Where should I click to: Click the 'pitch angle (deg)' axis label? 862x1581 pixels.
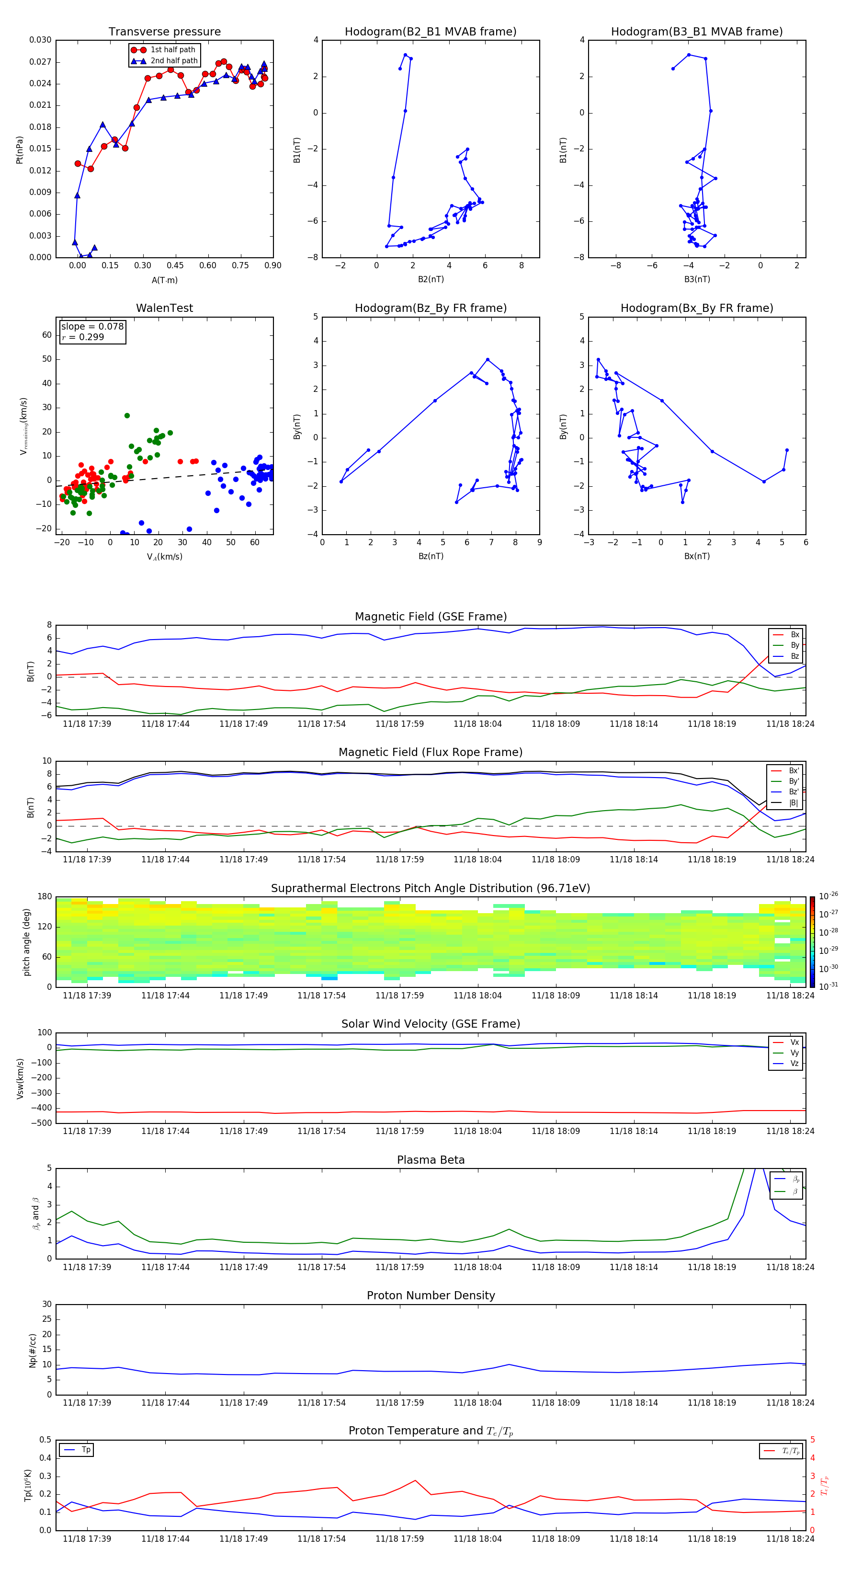26,942
